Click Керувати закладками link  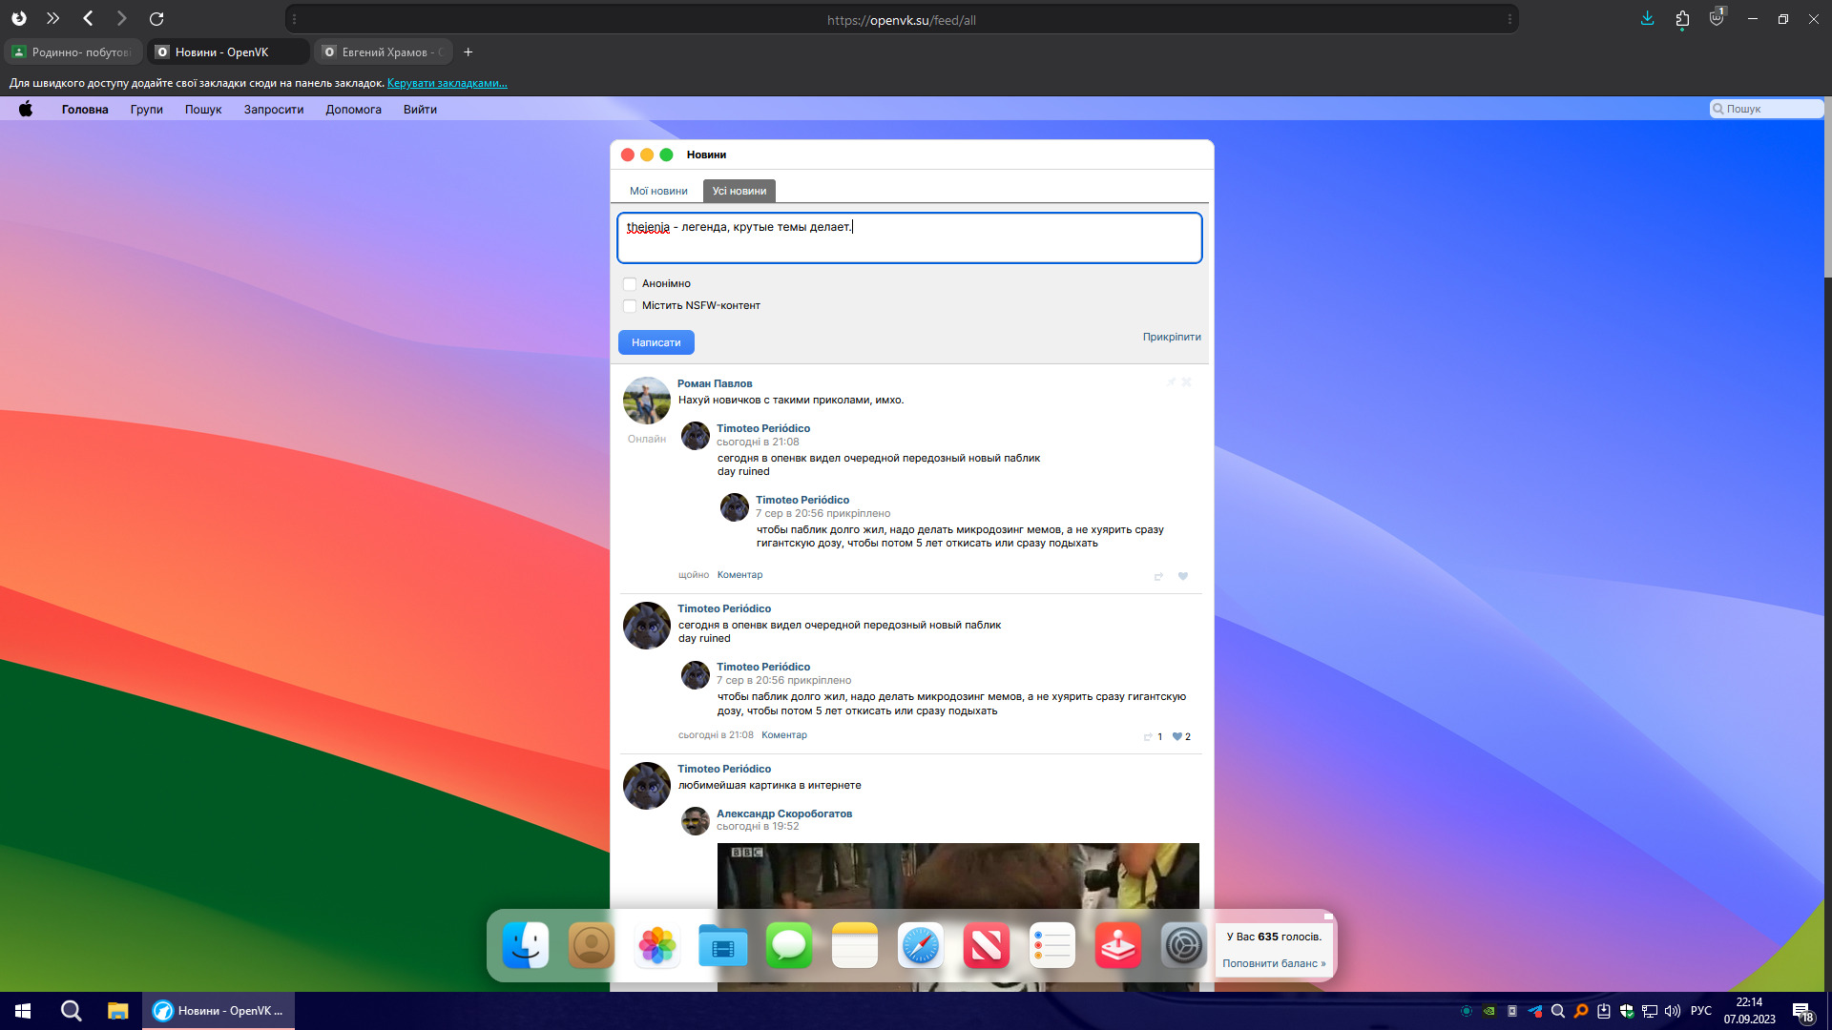447,83
